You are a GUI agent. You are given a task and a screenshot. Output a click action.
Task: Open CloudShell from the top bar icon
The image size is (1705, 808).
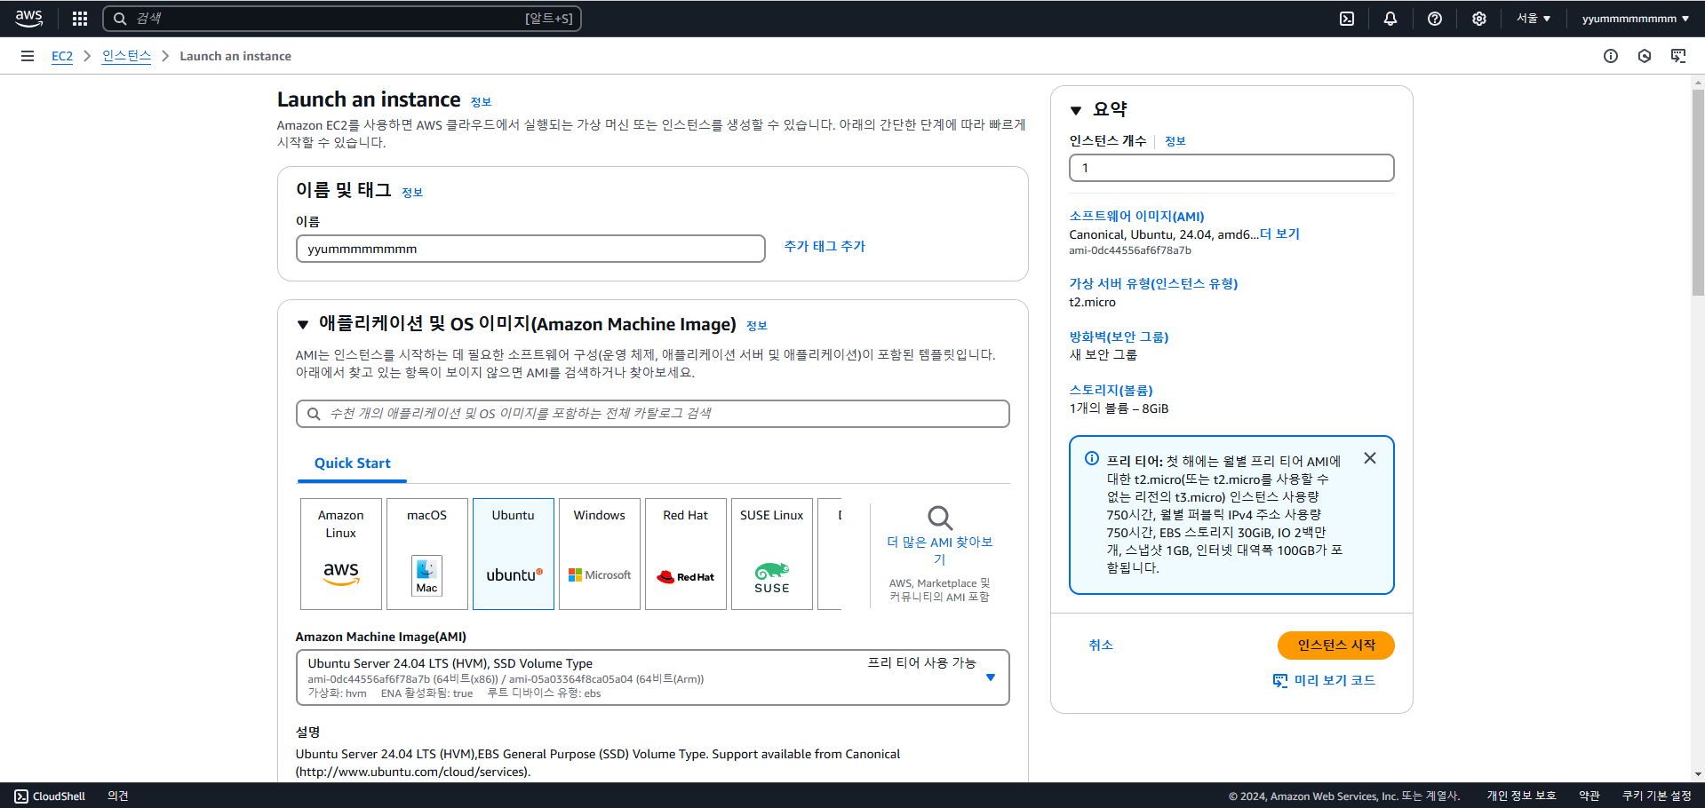click(1347, 19)
